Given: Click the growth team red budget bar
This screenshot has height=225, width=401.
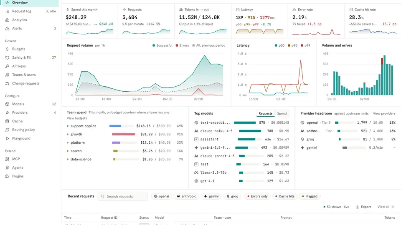Looking at the screenshot, I should 123,134.
